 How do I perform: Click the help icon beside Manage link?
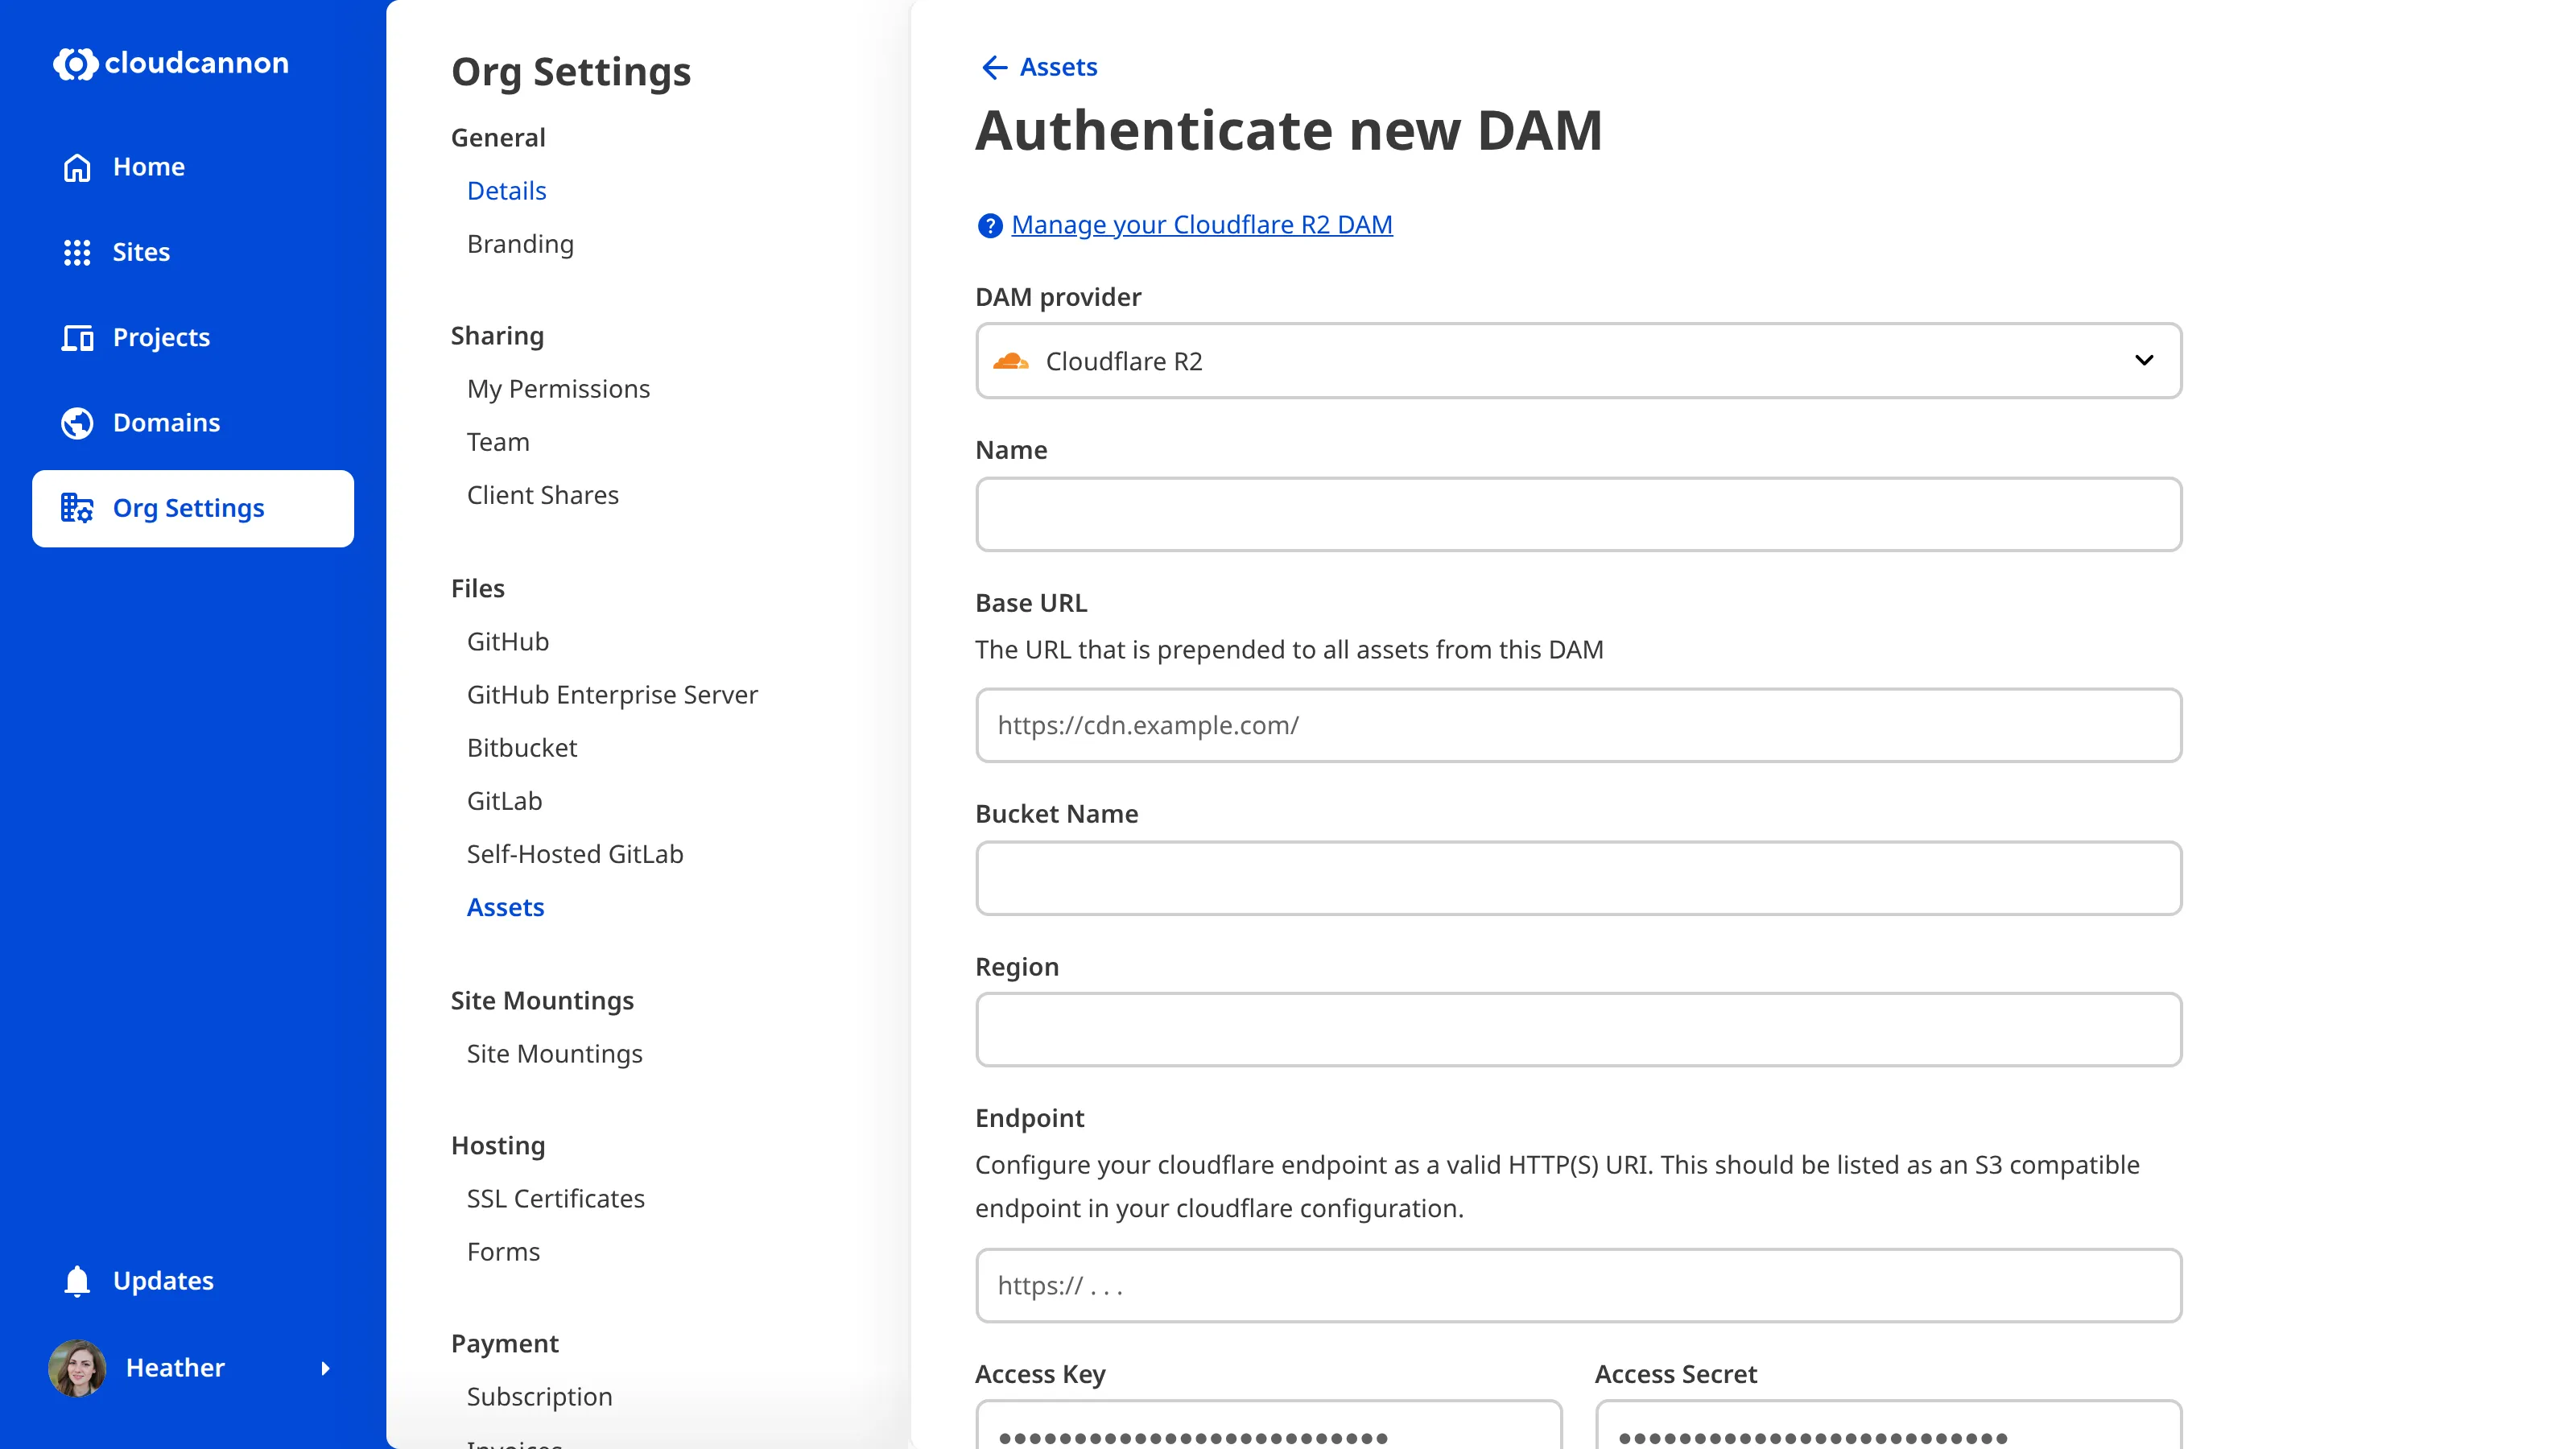[989, 226]
